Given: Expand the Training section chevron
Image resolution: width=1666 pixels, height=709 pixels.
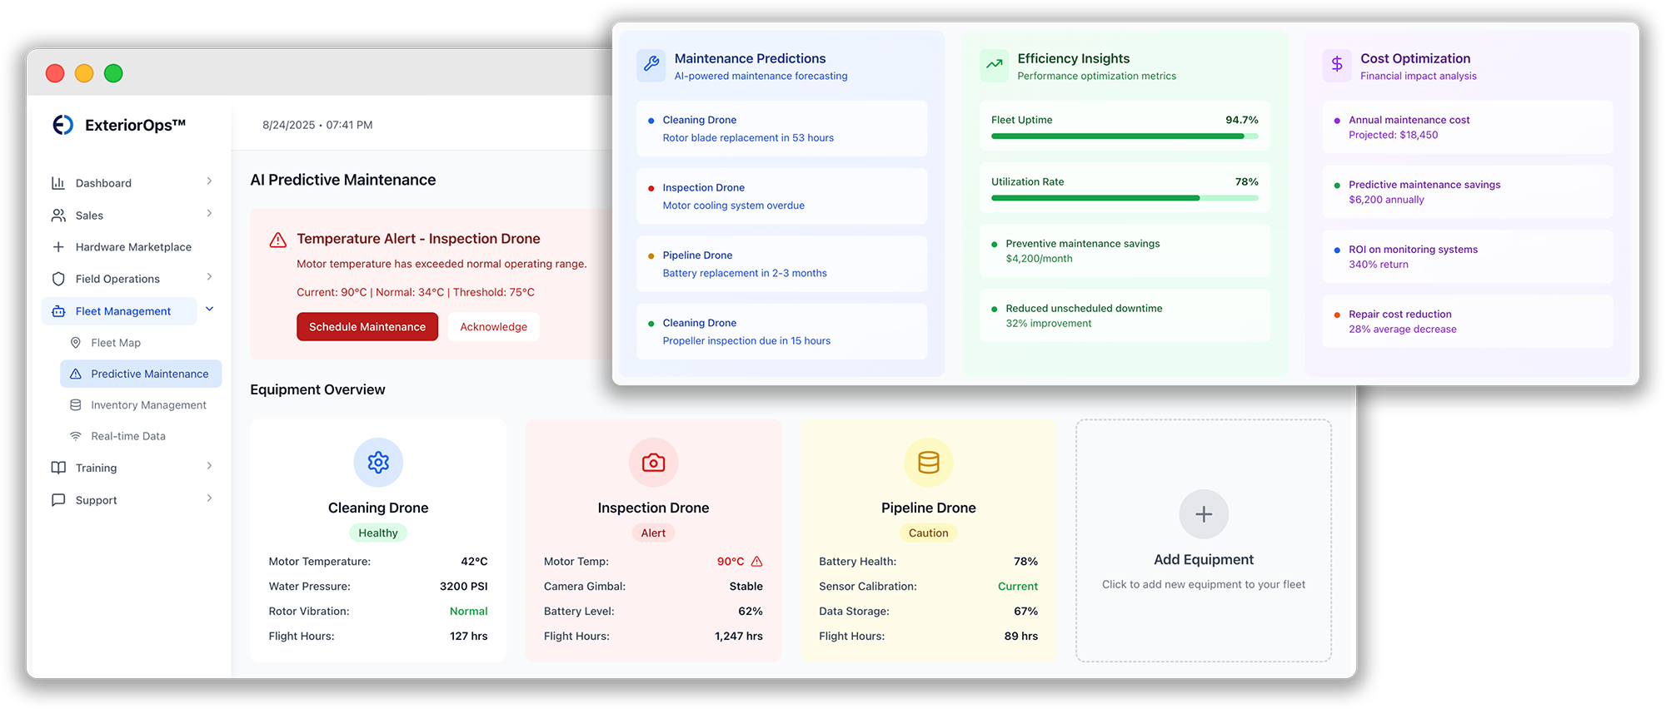Looking at the screenshot, I should click(x=209, y=466).
